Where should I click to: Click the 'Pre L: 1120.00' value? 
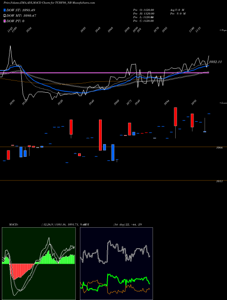point(143,17)
